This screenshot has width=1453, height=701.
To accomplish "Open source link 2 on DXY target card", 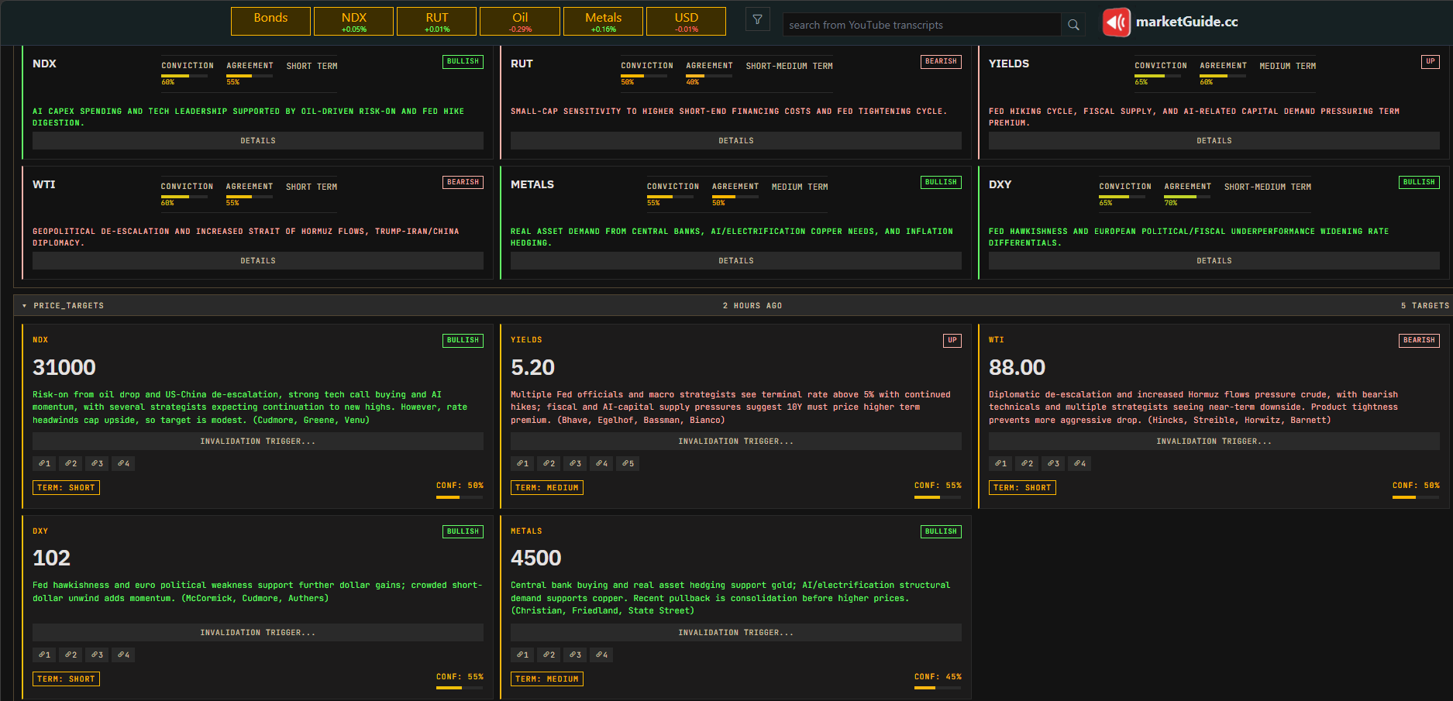I will click(x=71, y=655).
